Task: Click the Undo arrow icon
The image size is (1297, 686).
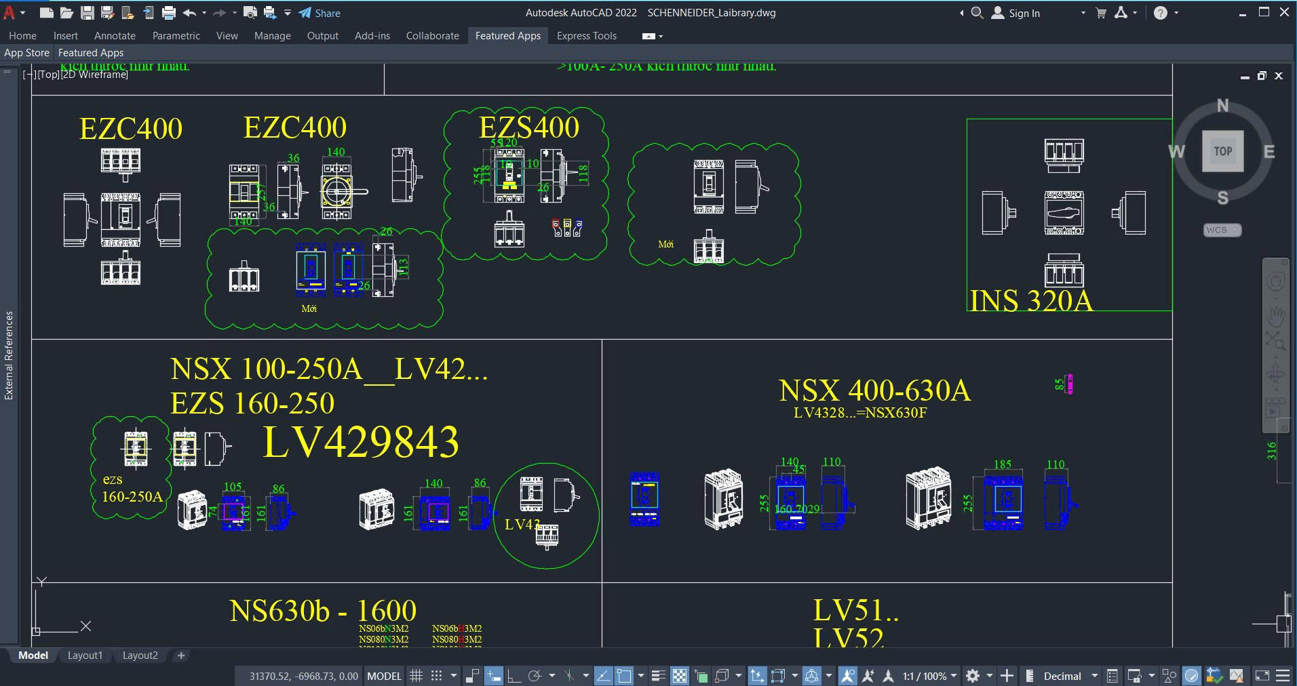Action: click(189, 13)
